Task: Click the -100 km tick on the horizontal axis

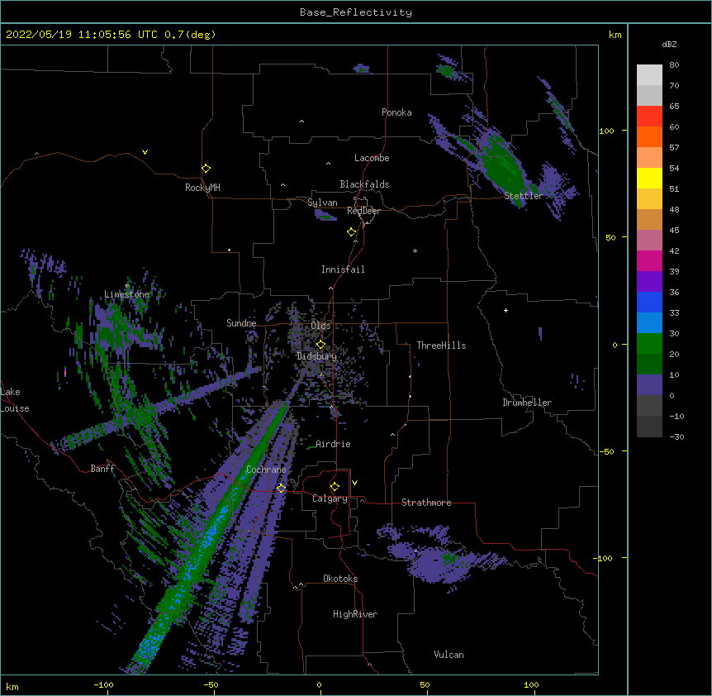Action: (x=103, y=684)
